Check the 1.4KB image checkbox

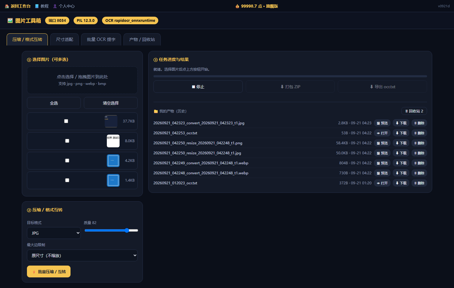[67, 180]
